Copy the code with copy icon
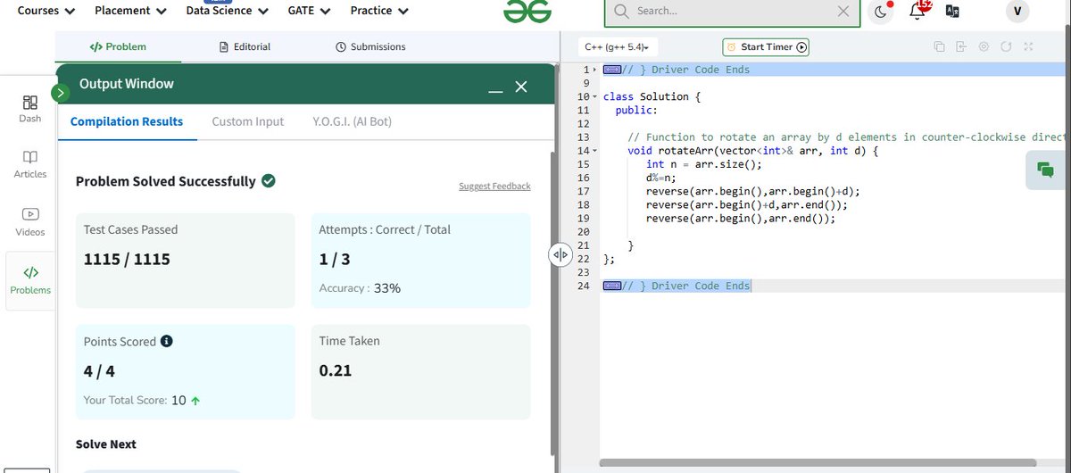The height and width of the screenshot is (473, 1071). [x=939, y=46]
